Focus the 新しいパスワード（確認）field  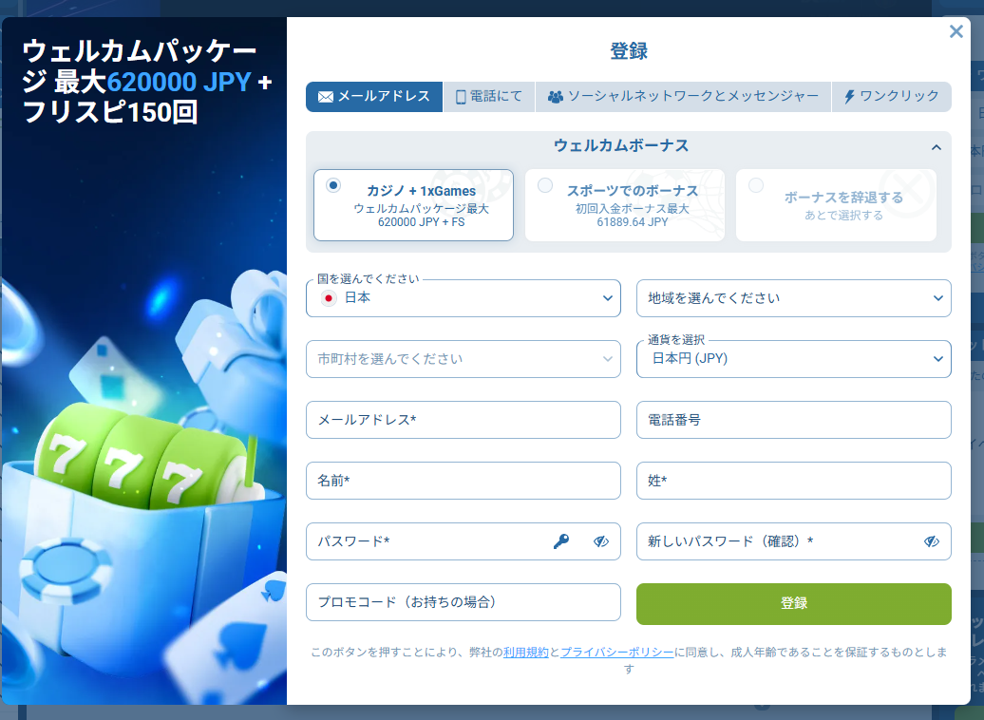pyautogui.click(x=794, y=541)
